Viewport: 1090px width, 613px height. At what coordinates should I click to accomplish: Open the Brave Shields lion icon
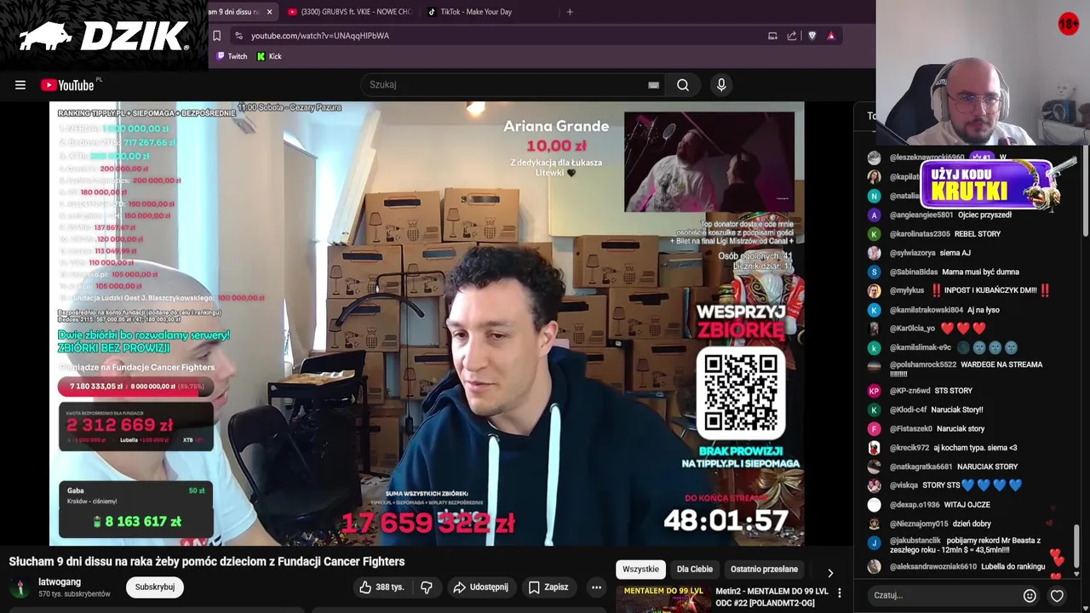812,36
